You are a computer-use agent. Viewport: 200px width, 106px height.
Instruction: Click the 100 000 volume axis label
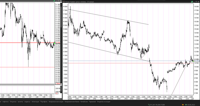click(x=58, y=92)
